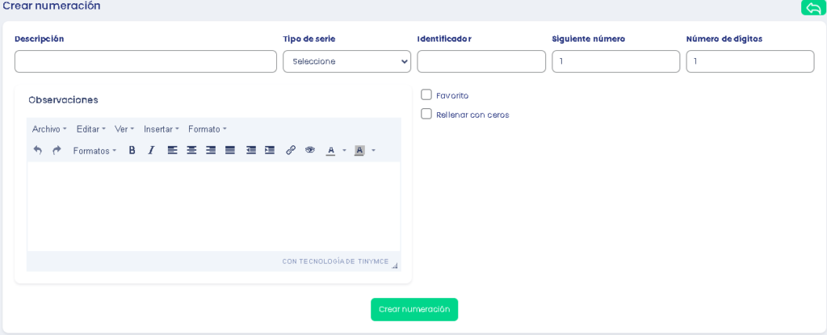Justify the text in the editor

(x=230, y=150)
